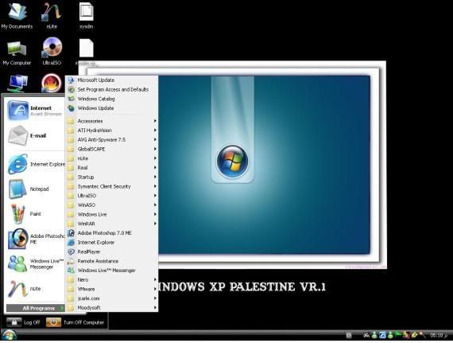This screenshot has width=453, height=343.
Task: Click the Start orb on the taskbar
Action: (9, 336)
